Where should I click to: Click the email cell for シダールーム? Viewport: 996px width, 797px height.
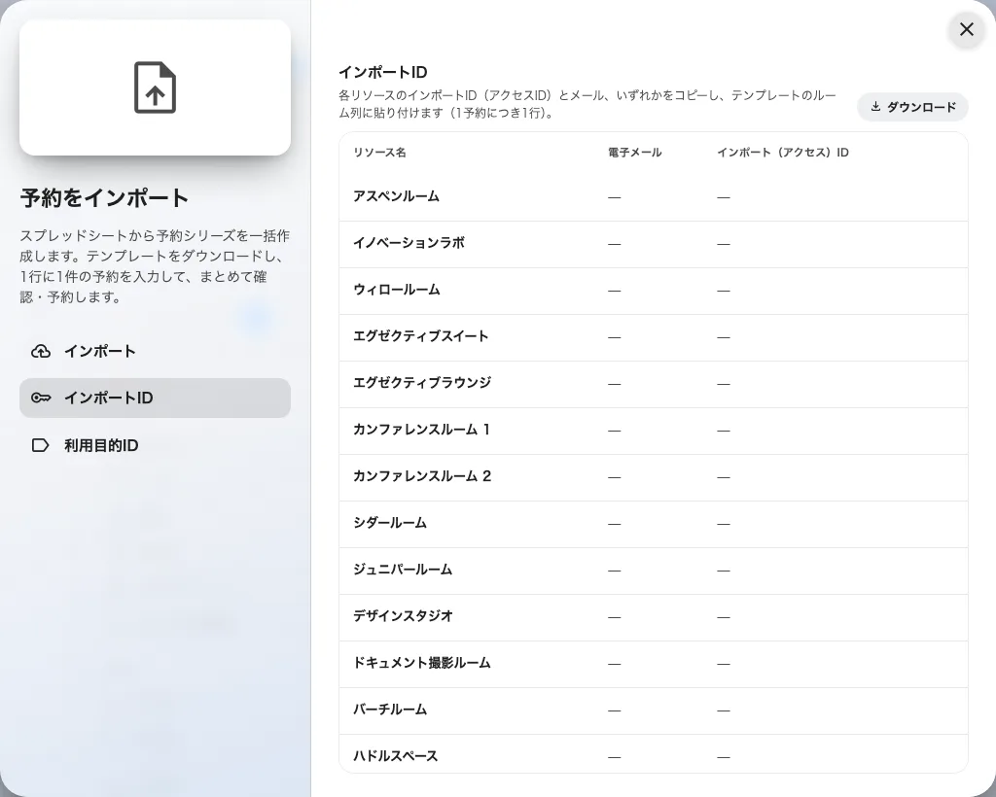(x=614, y=524)
